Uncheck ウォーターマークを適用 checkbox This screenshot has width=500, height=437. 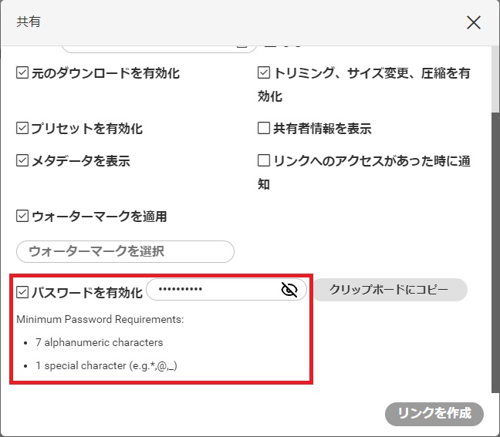pyautogui.click(x=22, y=217)
